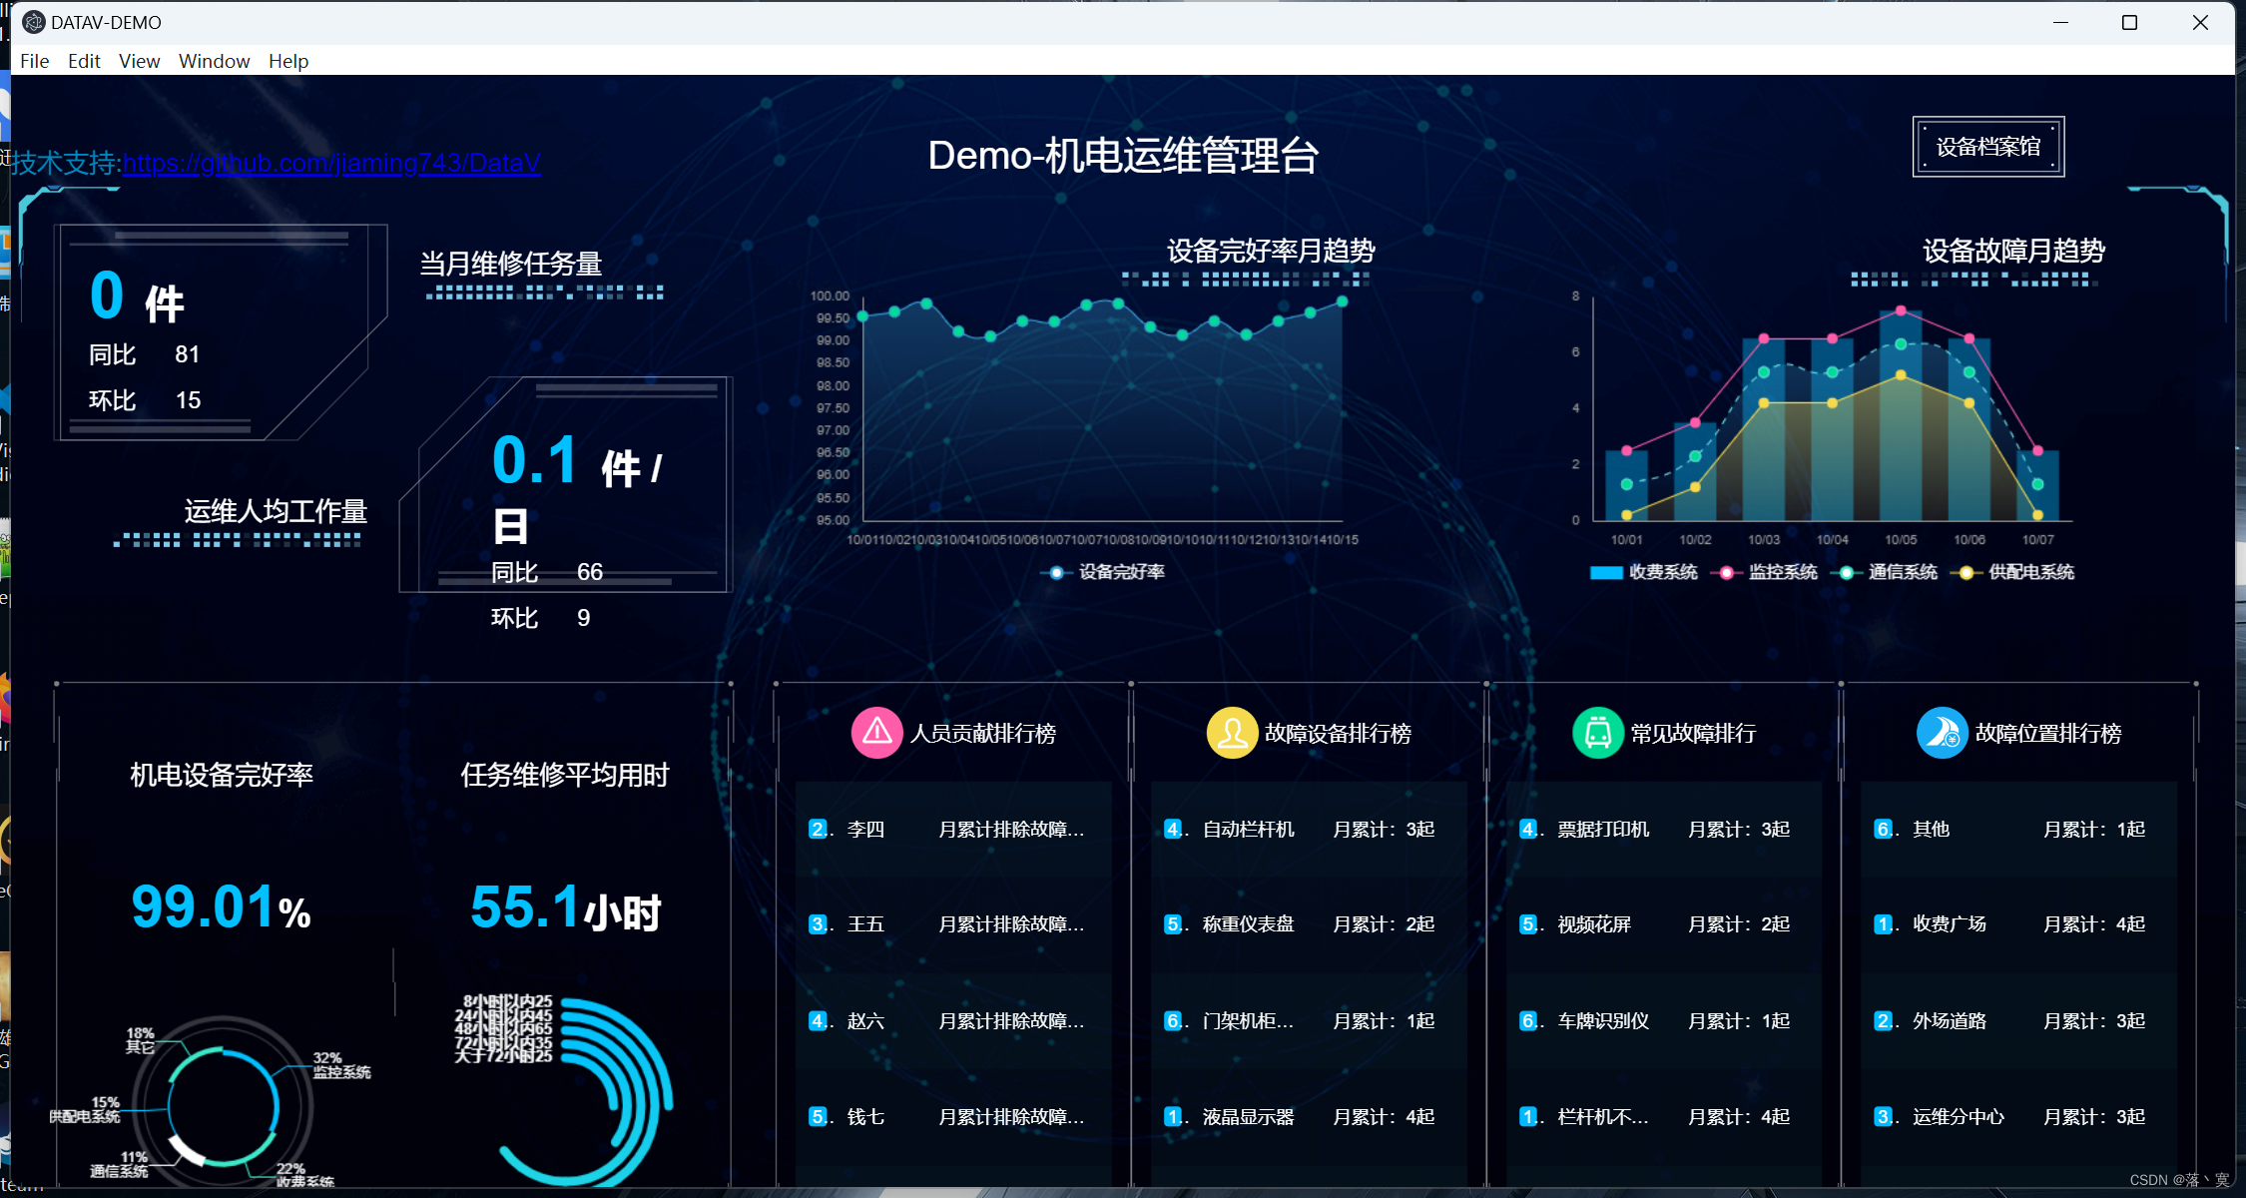Viewport: 2246px width, 1198px height.
Task: Click the 18% 其它 ring chart label
Action: click(x=141, y=1040)
